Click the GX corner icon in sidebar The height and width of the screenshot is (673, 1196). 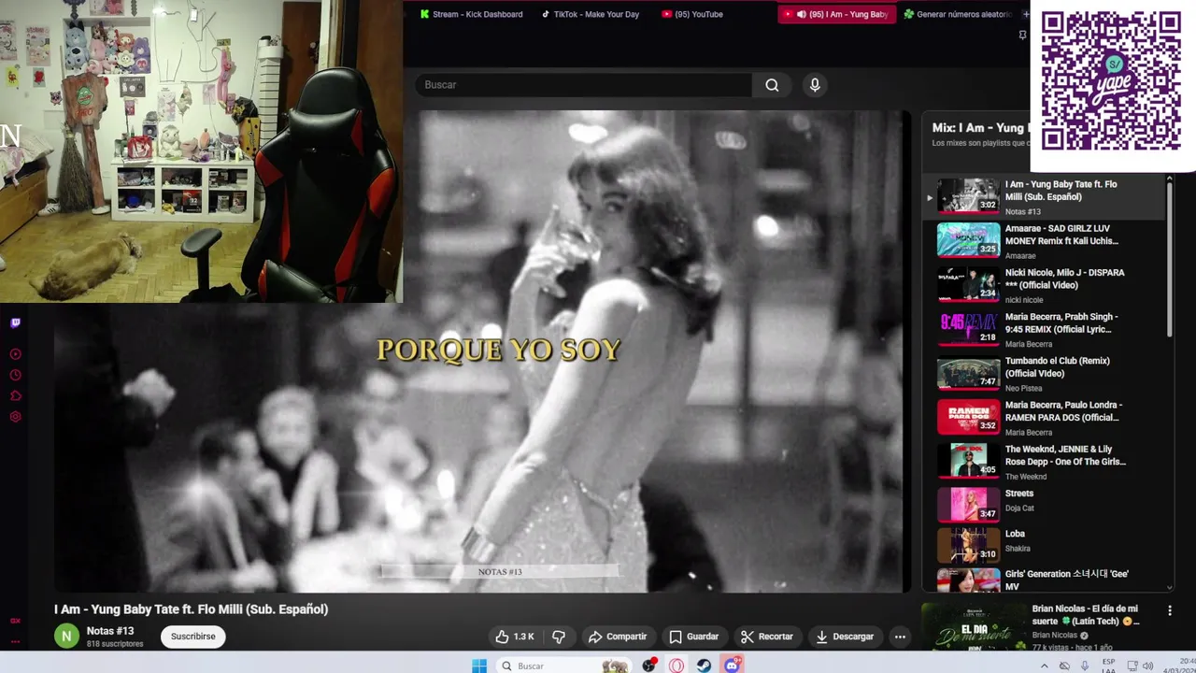(15, 621)
